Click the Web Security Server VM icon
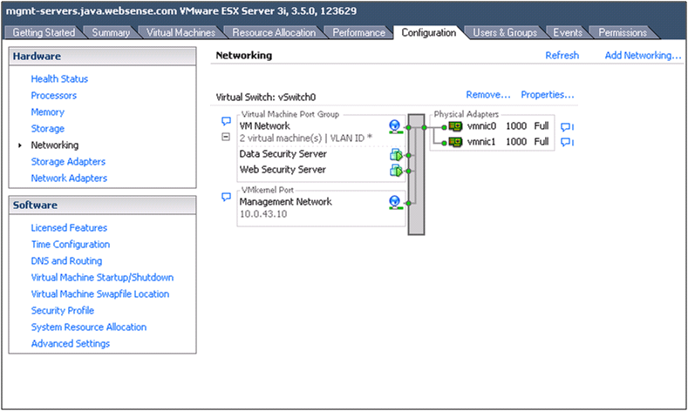Viewport: 688px width, 411px height. [396, 171]
